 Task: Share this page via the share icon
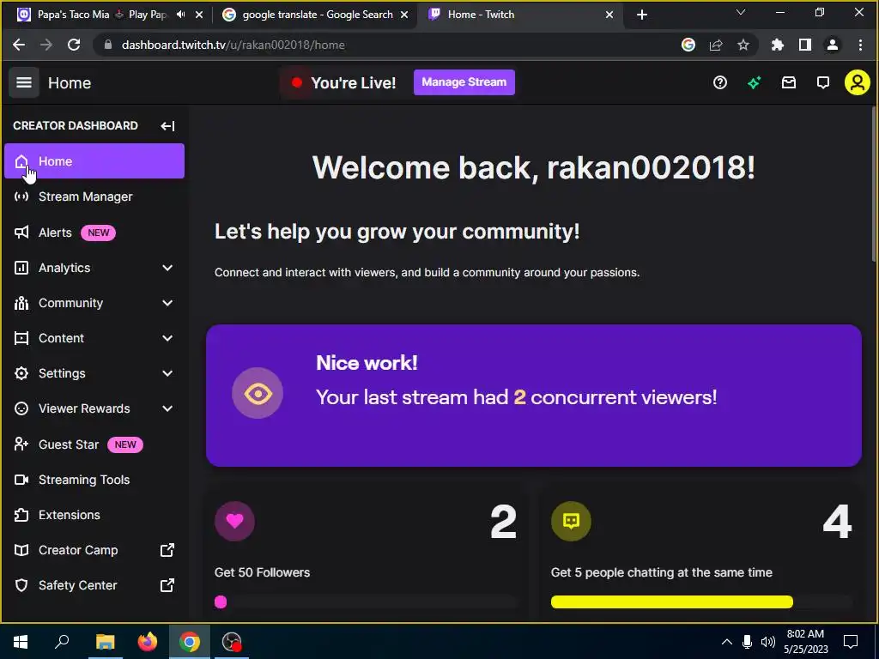[716, 45]
